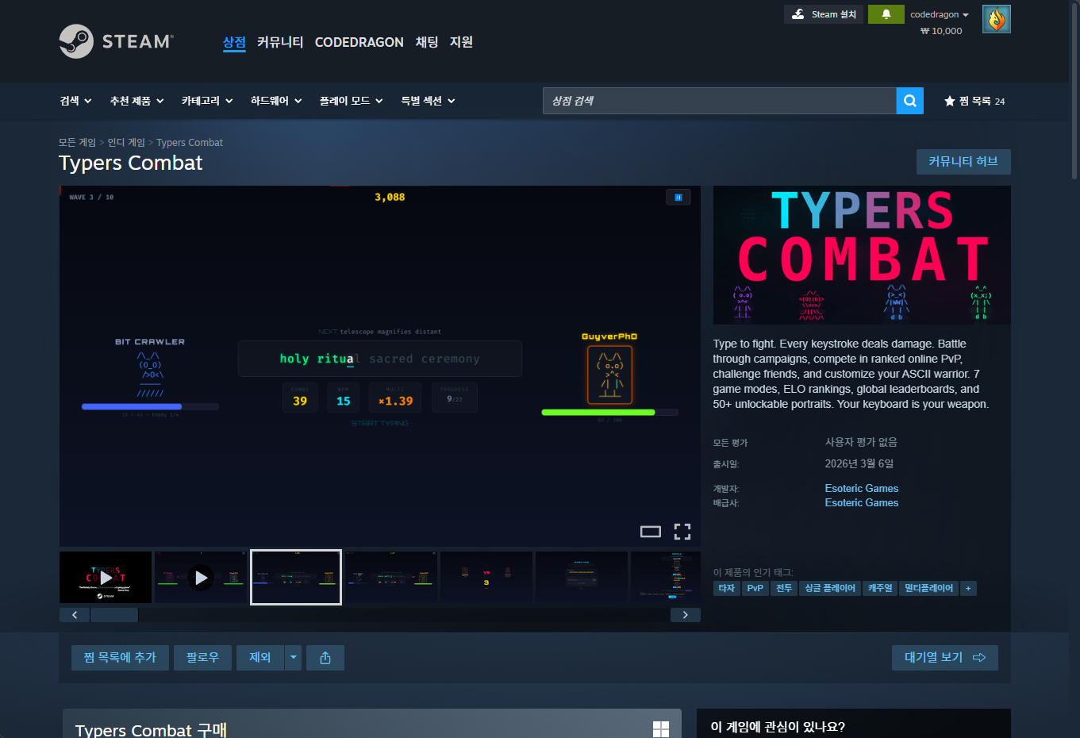Click the 커뮤니티 허브 button
The height and width of the screenshot is (738, 1080).
pos(963,162)
